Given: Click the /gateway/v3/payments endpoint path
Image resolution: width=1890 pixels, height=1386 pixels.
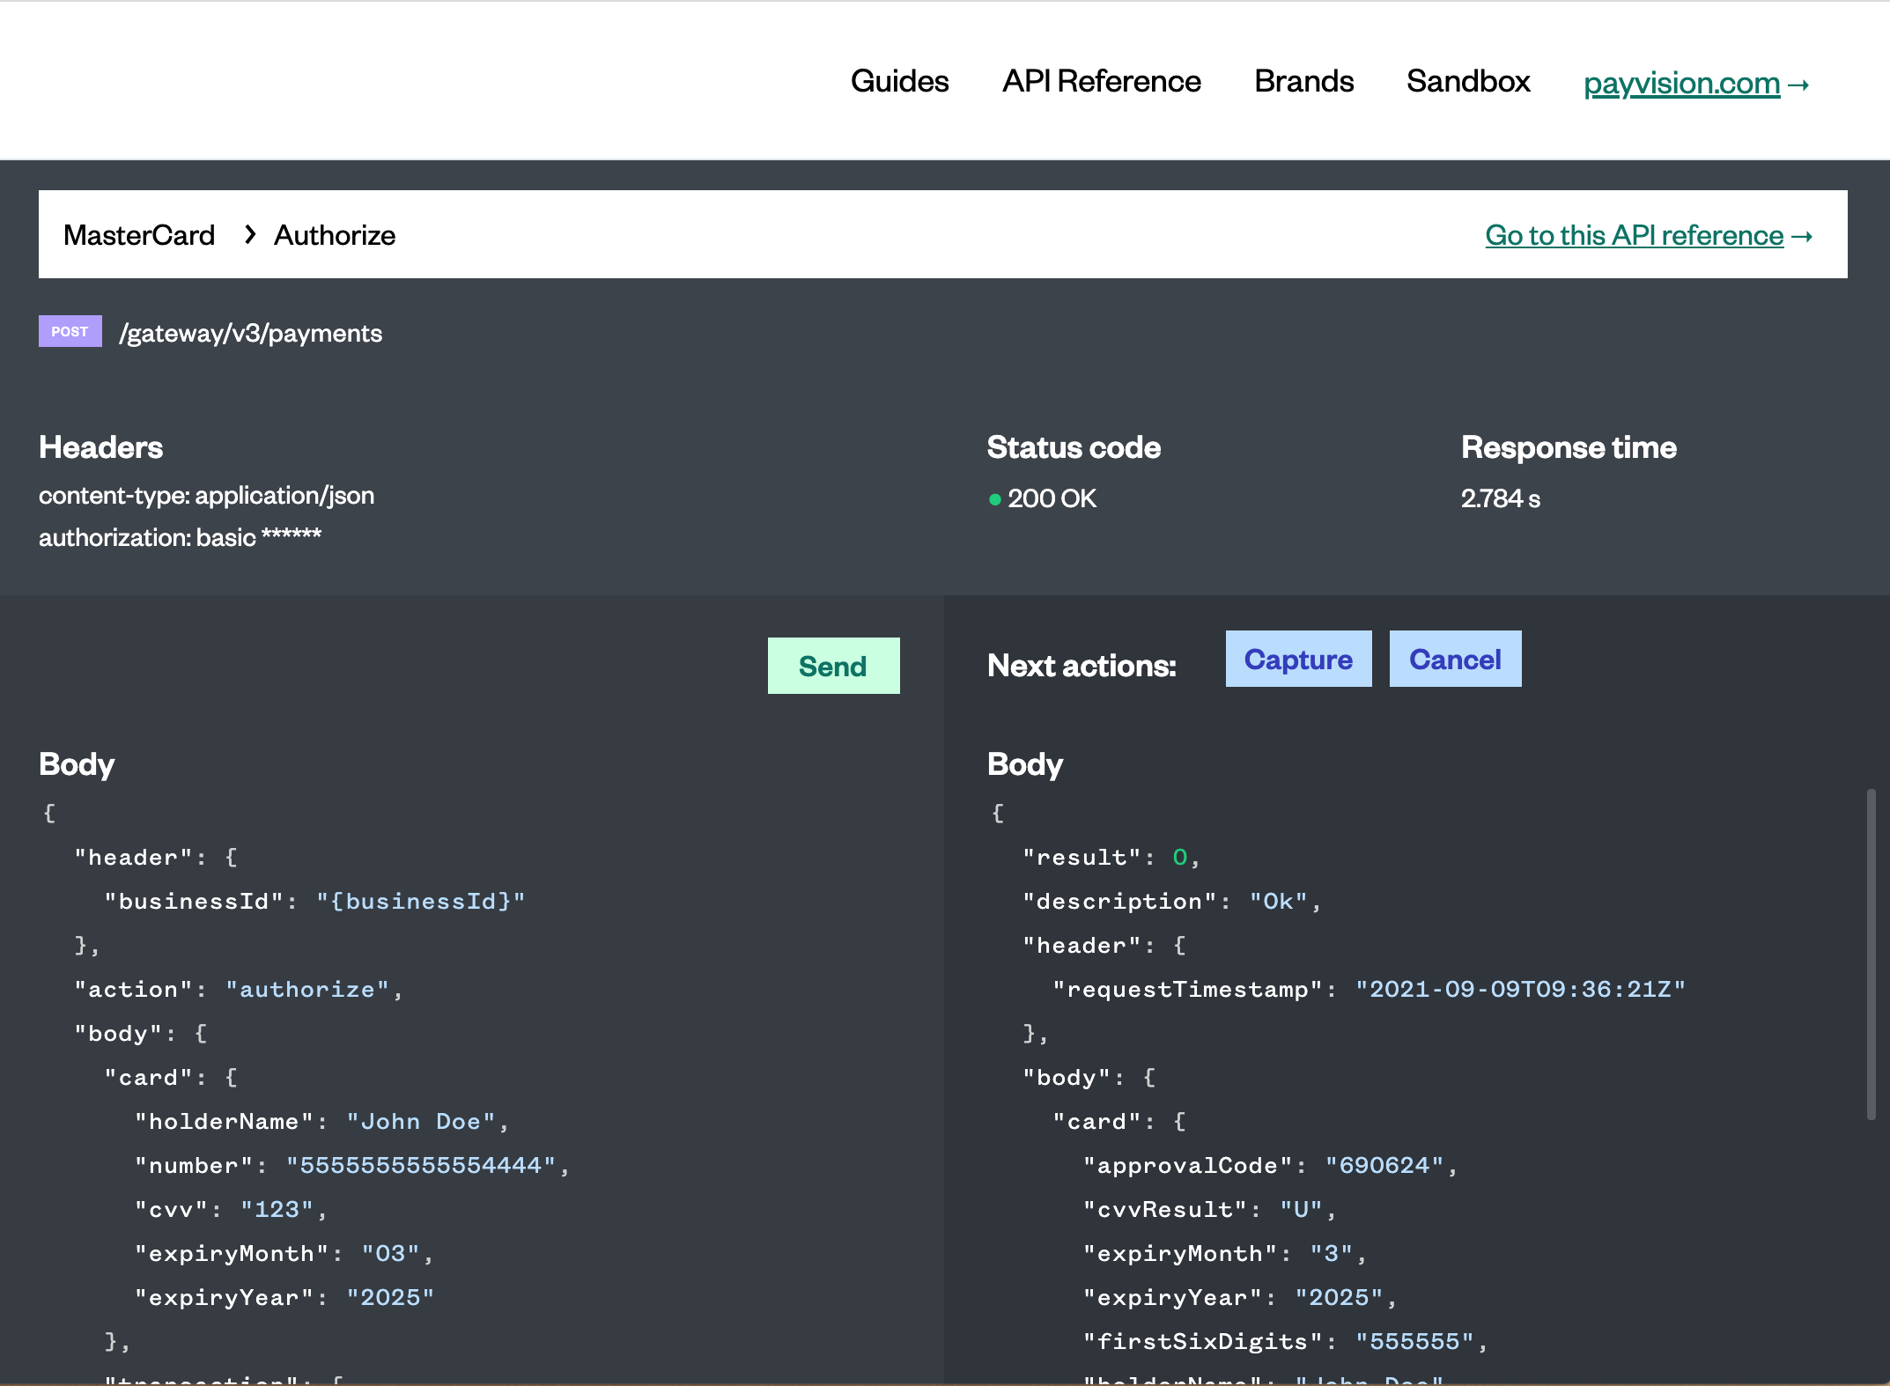Looking at the screenshot, I should tap(251, 333).
